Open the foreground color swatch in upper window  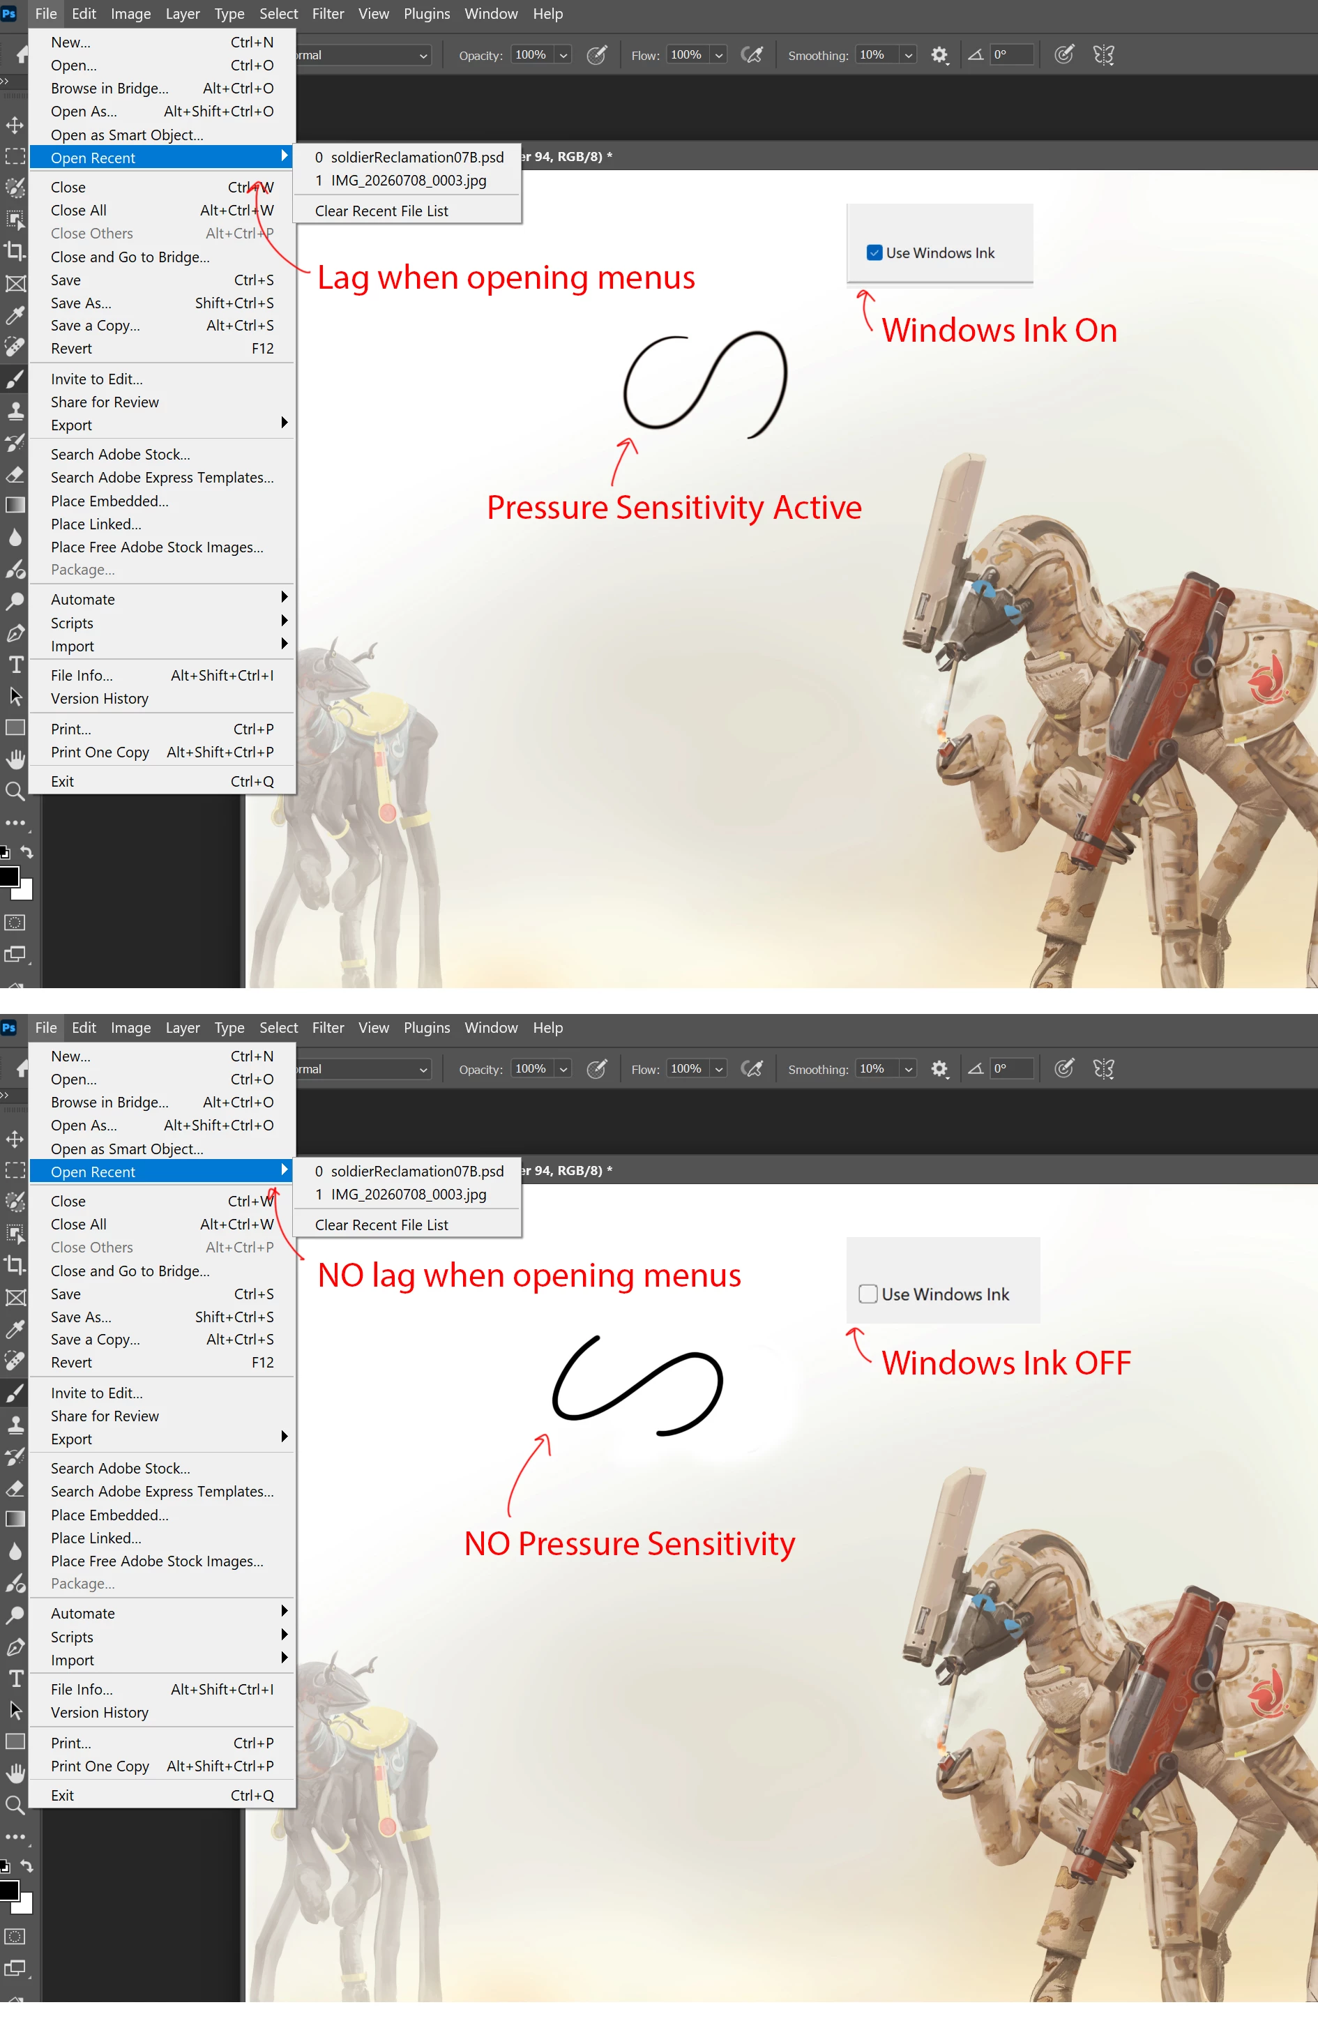tap(8, 877)
